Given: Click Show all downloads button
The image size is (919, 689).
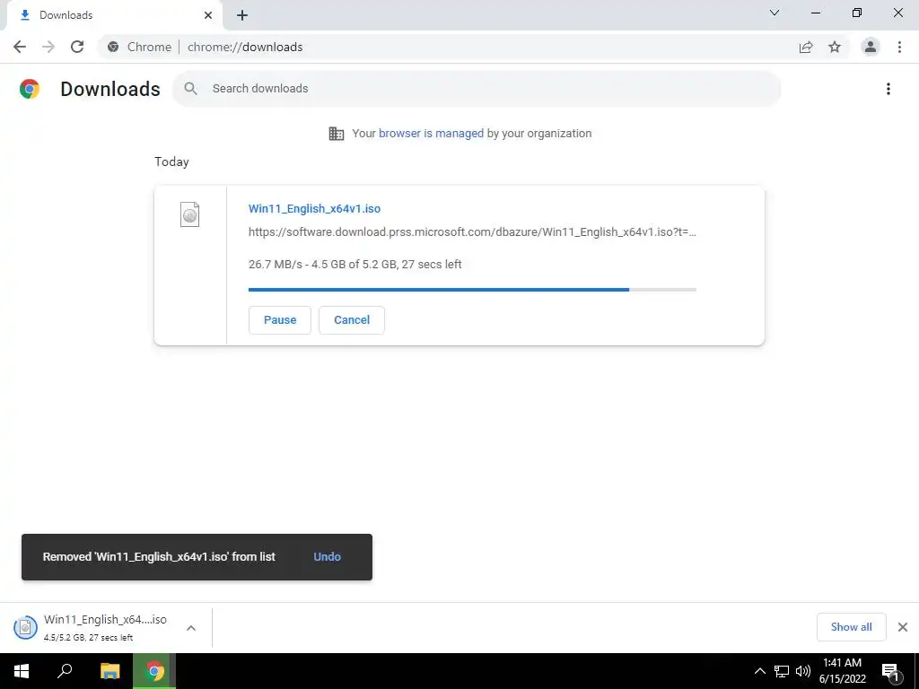Looking at the screenshot, I should [851, 627].
